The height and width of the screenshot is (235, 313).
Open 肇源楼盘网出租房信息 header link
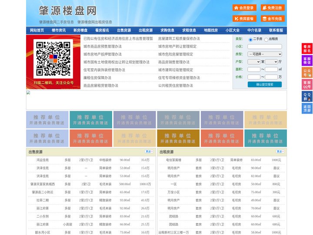pyautogui.click(x=95, y=22)
